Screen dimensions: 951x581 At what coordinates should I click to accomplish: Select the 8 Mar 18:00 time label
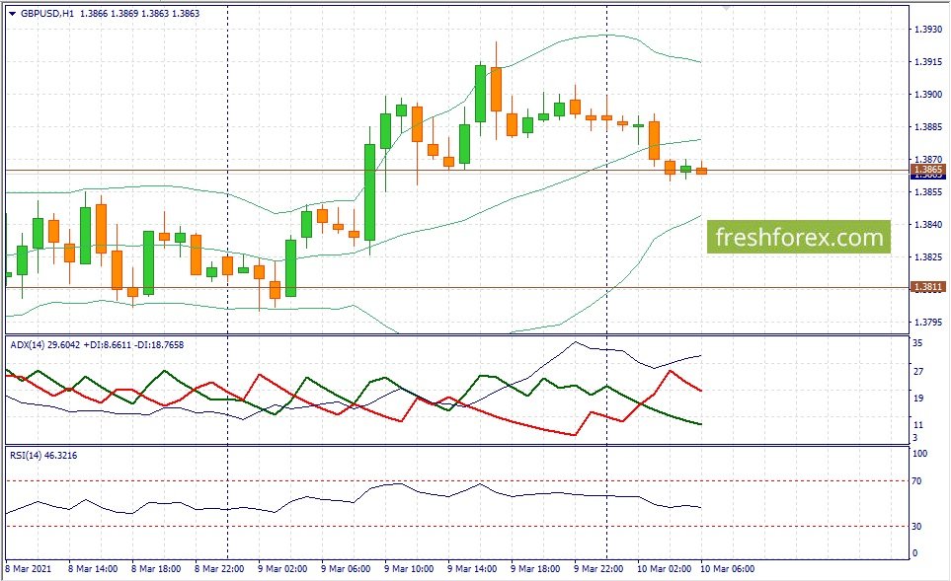click(x=156, y=569)
